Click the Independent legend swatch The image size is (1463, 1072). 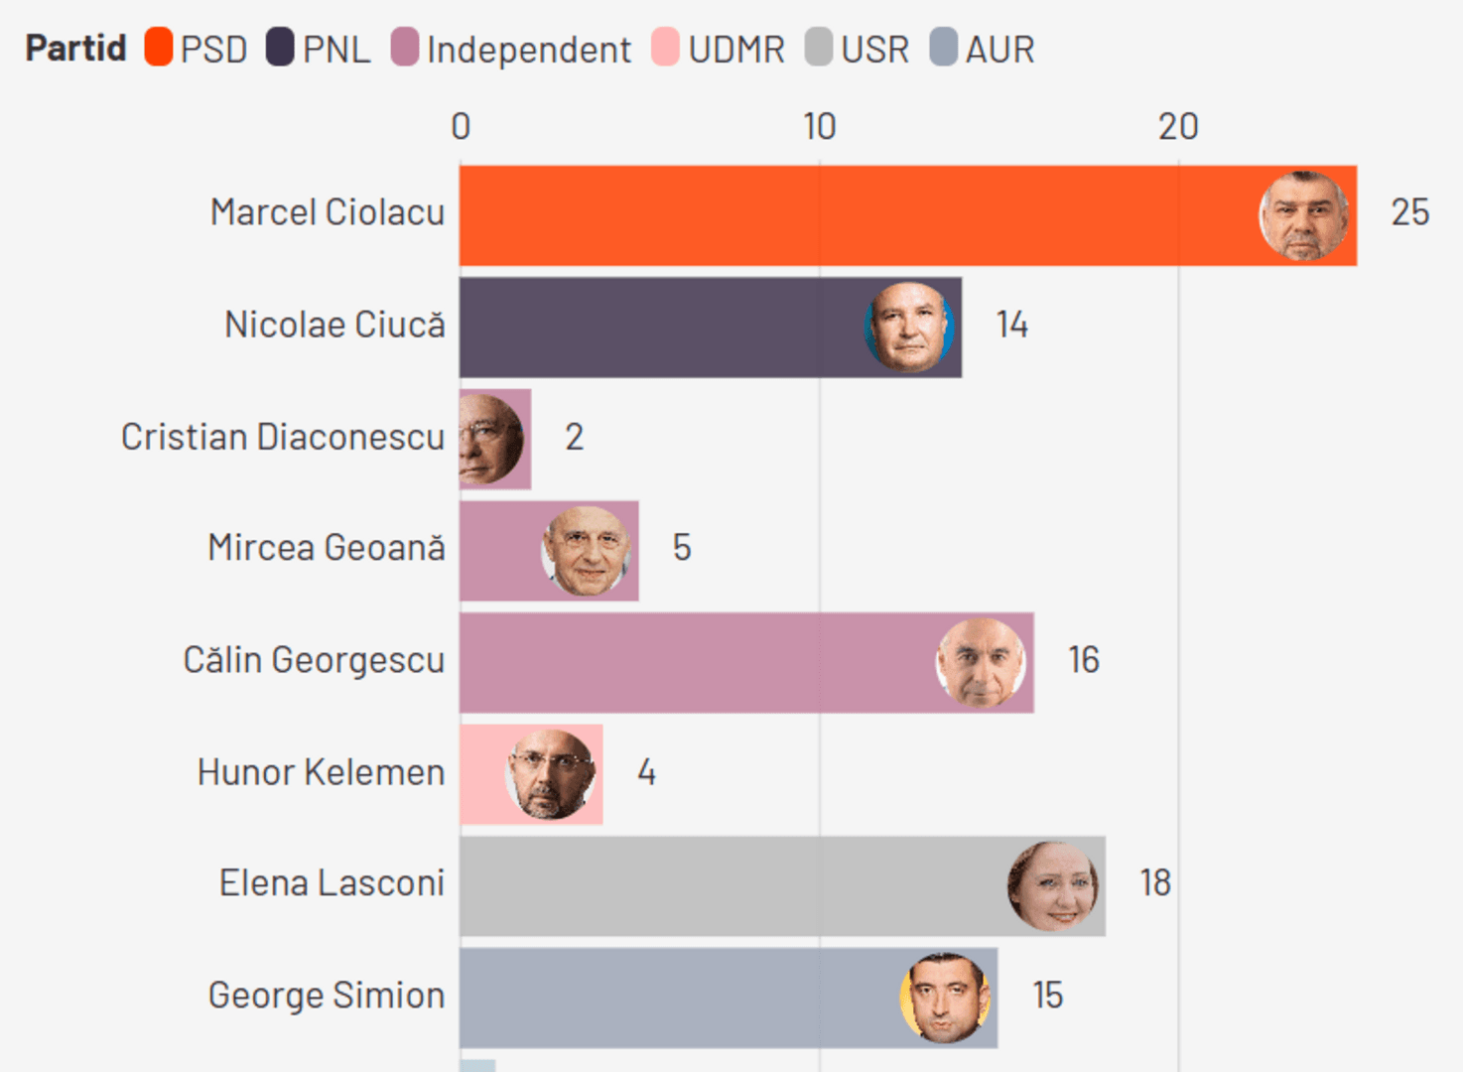[404, 48]
